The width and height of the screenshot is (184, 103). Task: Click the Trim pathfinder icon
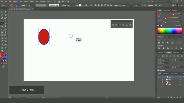(x=164, y=48)
